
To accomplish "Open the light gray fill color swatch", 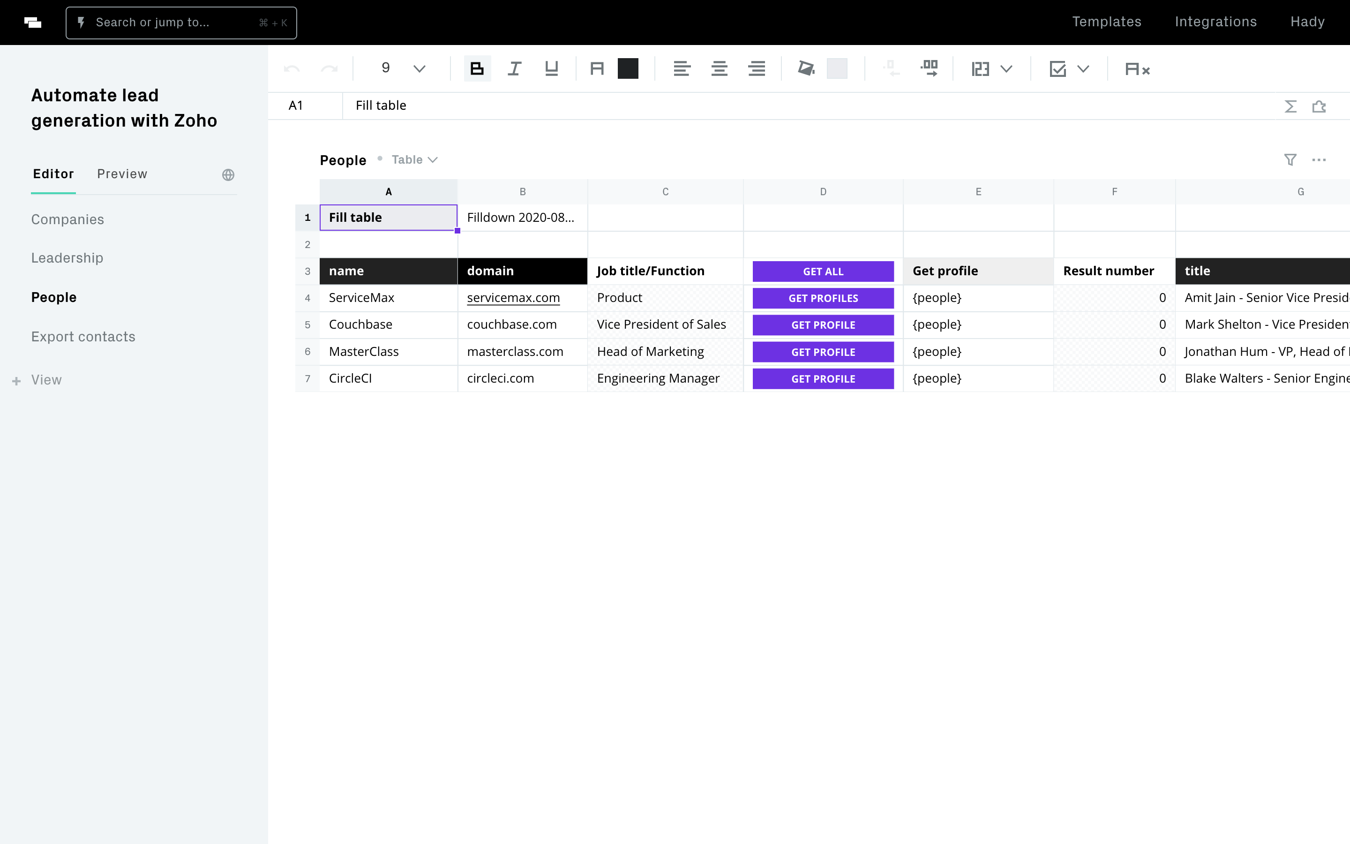I will pyautogui.click(x=837, y=68).
